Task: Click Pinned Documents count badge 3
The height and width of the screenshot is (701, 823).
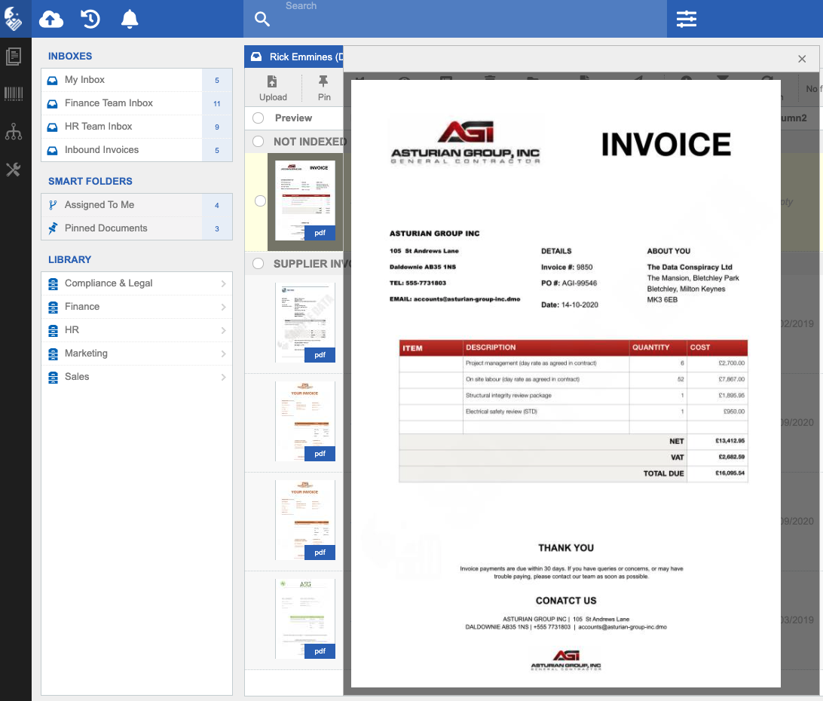Action: pos(217,229)
